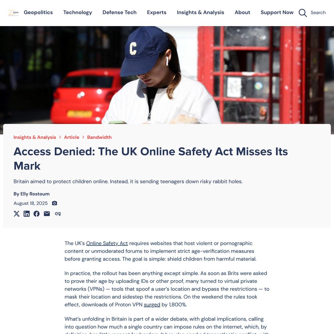Open the Technology menu
This screenshot has height=334, width=334.
pyautogui.click(x=77, y=12)
